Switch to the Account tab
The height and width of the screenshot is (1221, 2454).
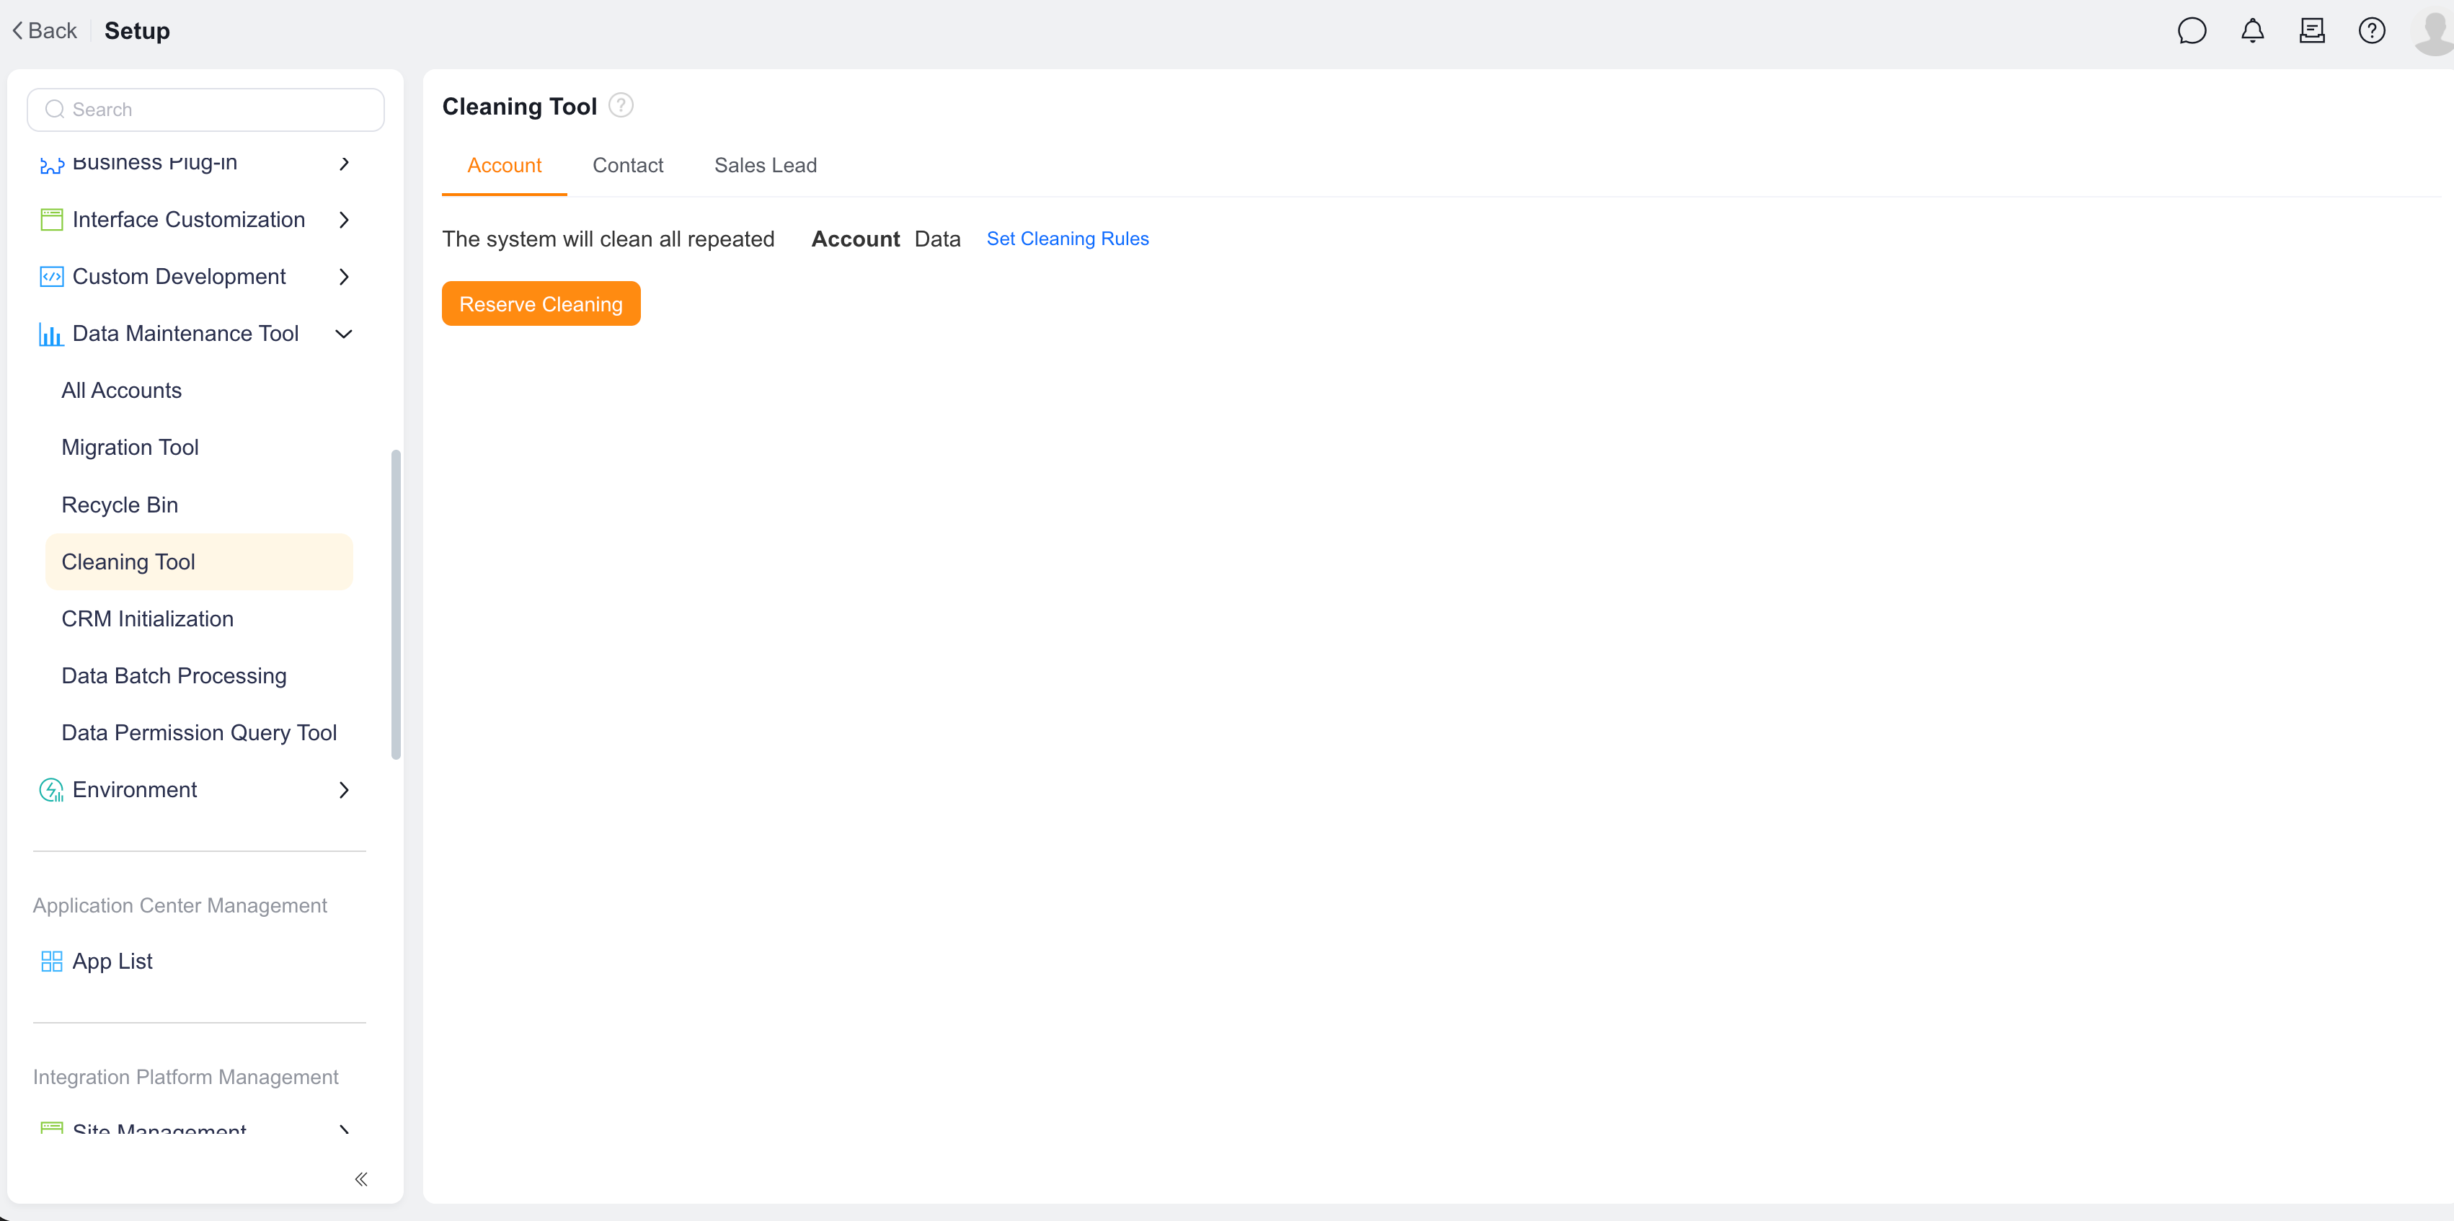[504, 166]
